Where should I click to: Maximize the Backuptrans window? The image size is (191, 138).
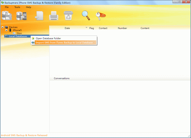(x=180, y=2)
